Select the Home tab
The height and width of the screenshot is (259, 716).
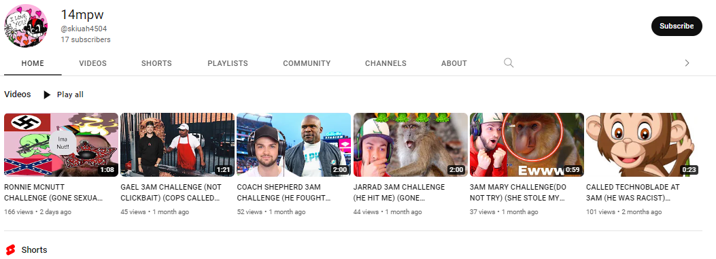click(x=33, y=63)
